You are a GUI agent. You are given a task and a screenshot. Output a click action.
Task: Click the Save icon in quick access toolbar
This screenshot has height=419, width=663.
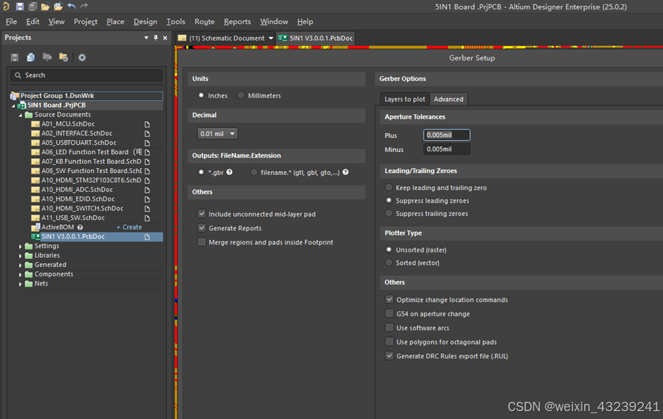click(20, 7)
